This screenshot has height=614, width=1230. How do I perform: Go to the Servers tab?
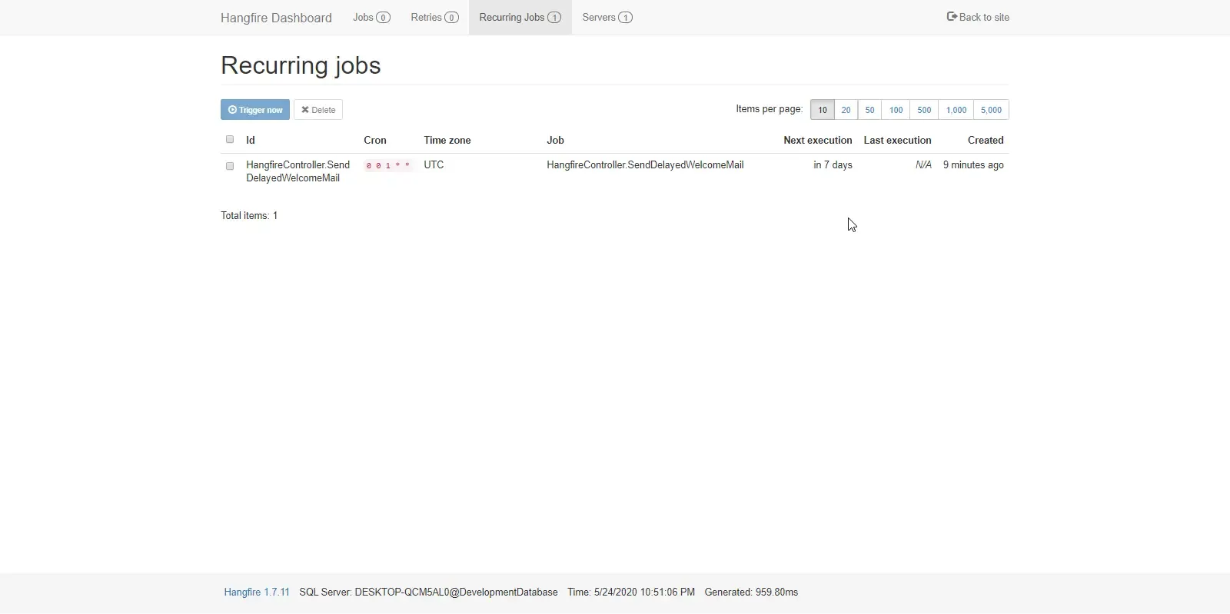pyautogui.click(x=607, y=18)
